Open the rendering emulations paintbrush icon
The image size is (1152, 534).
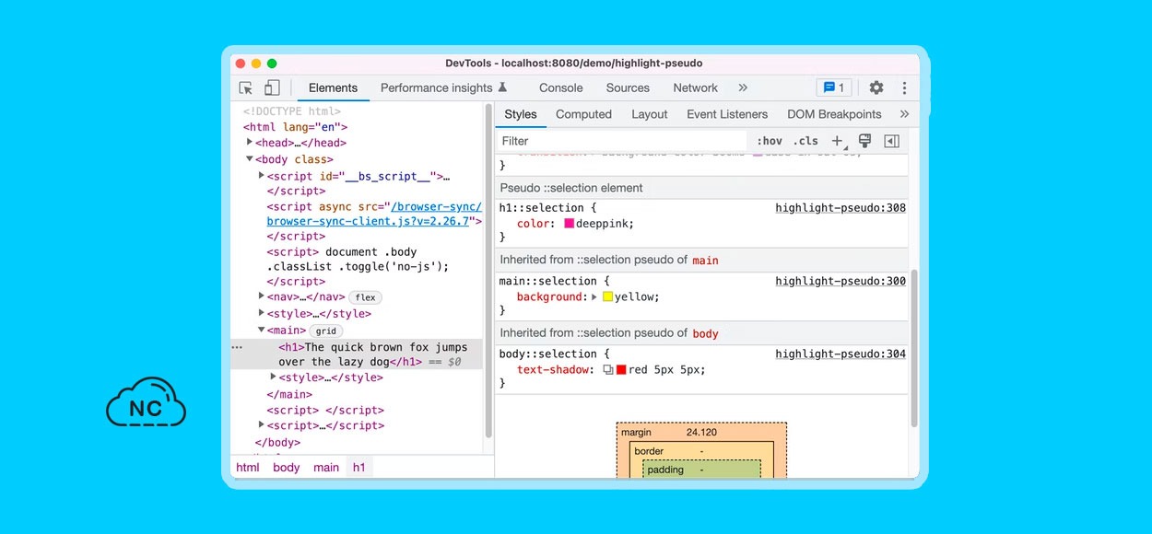click(x=864, y=141)
